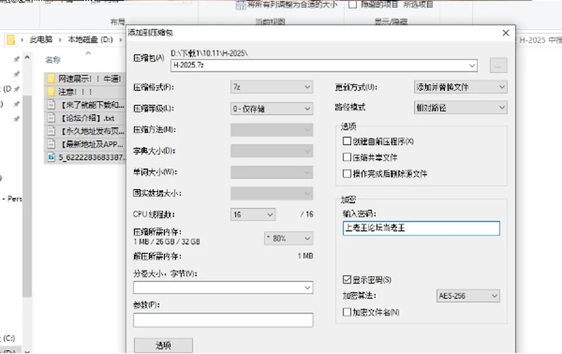The height and width of the screenshot is (354, 562).
Task: Click 此电脑 in the breadcrumb path
Action: (x=41, y=39)
